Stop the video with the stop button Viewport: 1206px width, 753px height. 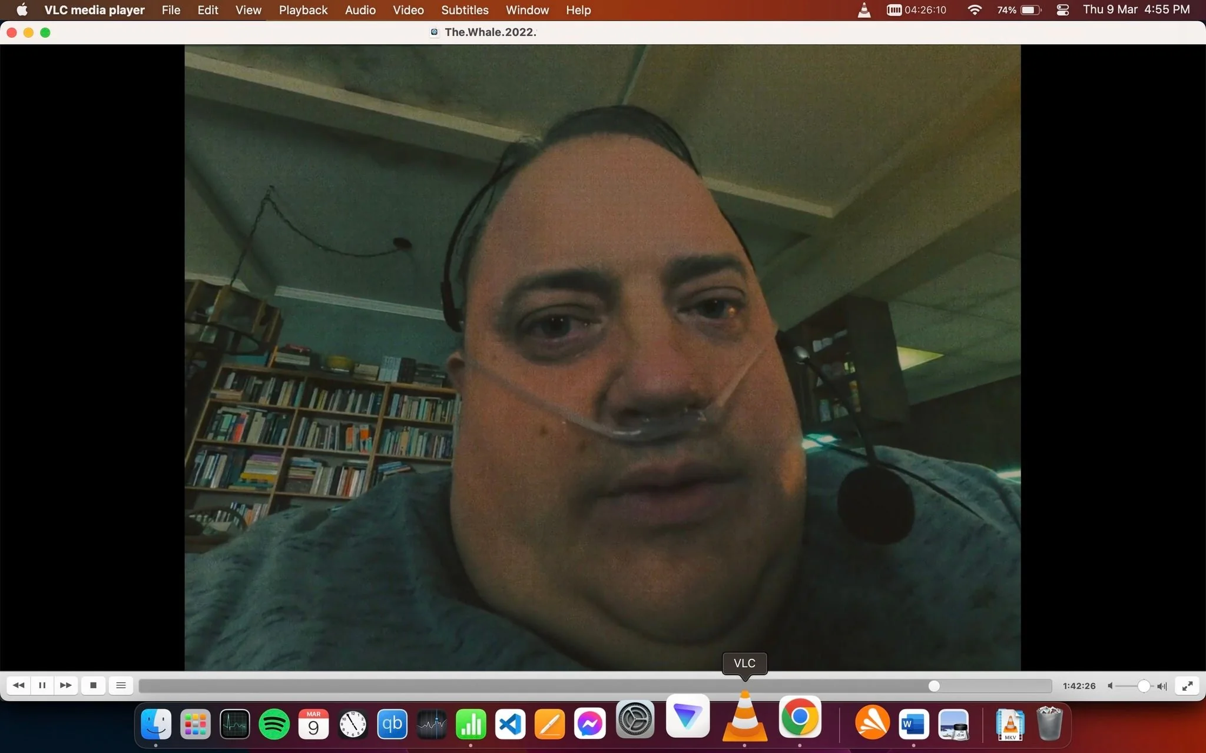(x=93, y=685)
